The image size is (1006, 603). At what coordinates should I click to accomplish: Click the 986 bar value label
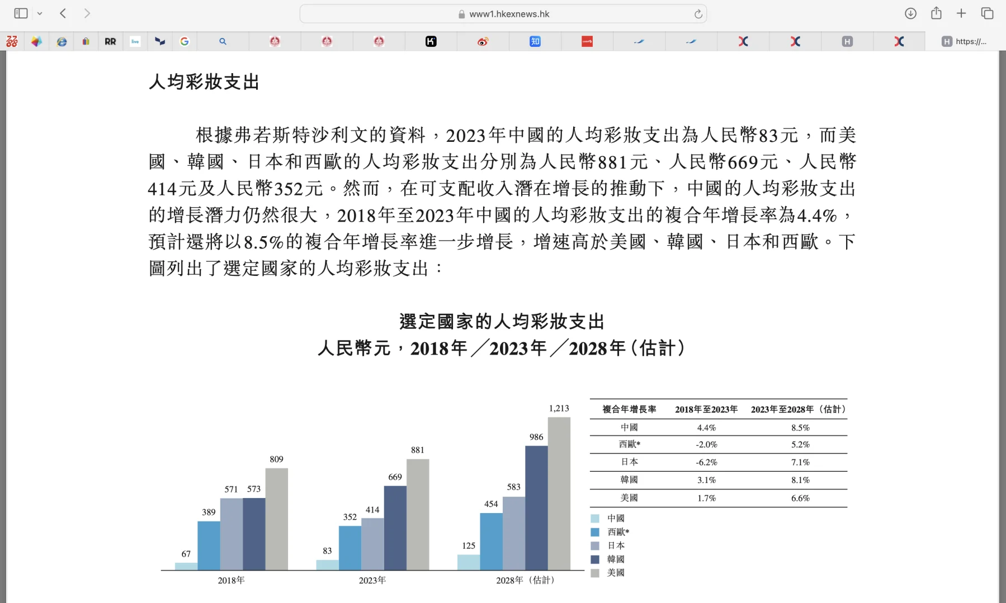(x=536, y=437)
